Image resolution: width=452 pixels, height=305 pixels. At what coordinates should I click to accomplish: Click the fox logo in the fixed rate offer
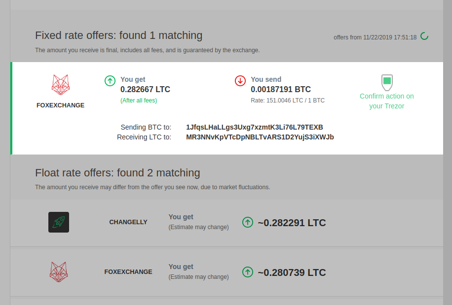(61, 85)
